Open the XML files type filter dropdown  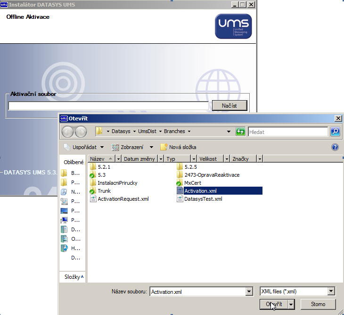pos(331,291)
